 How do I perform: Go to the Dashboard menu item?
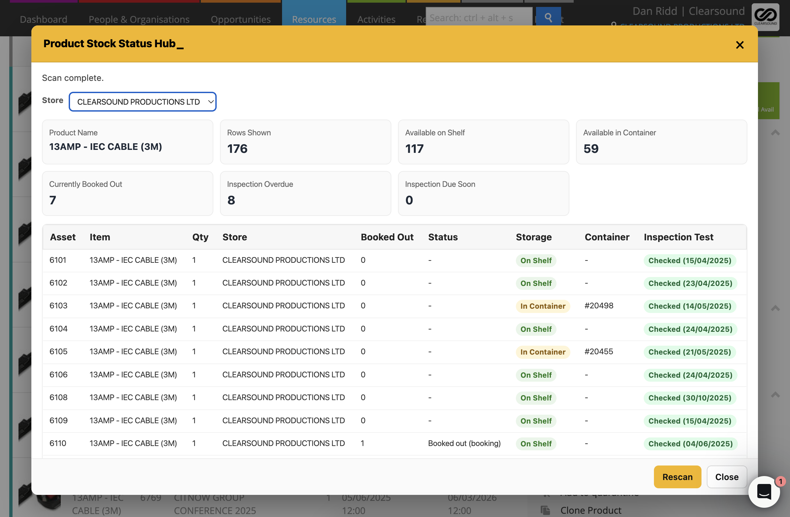coord(44,19)
